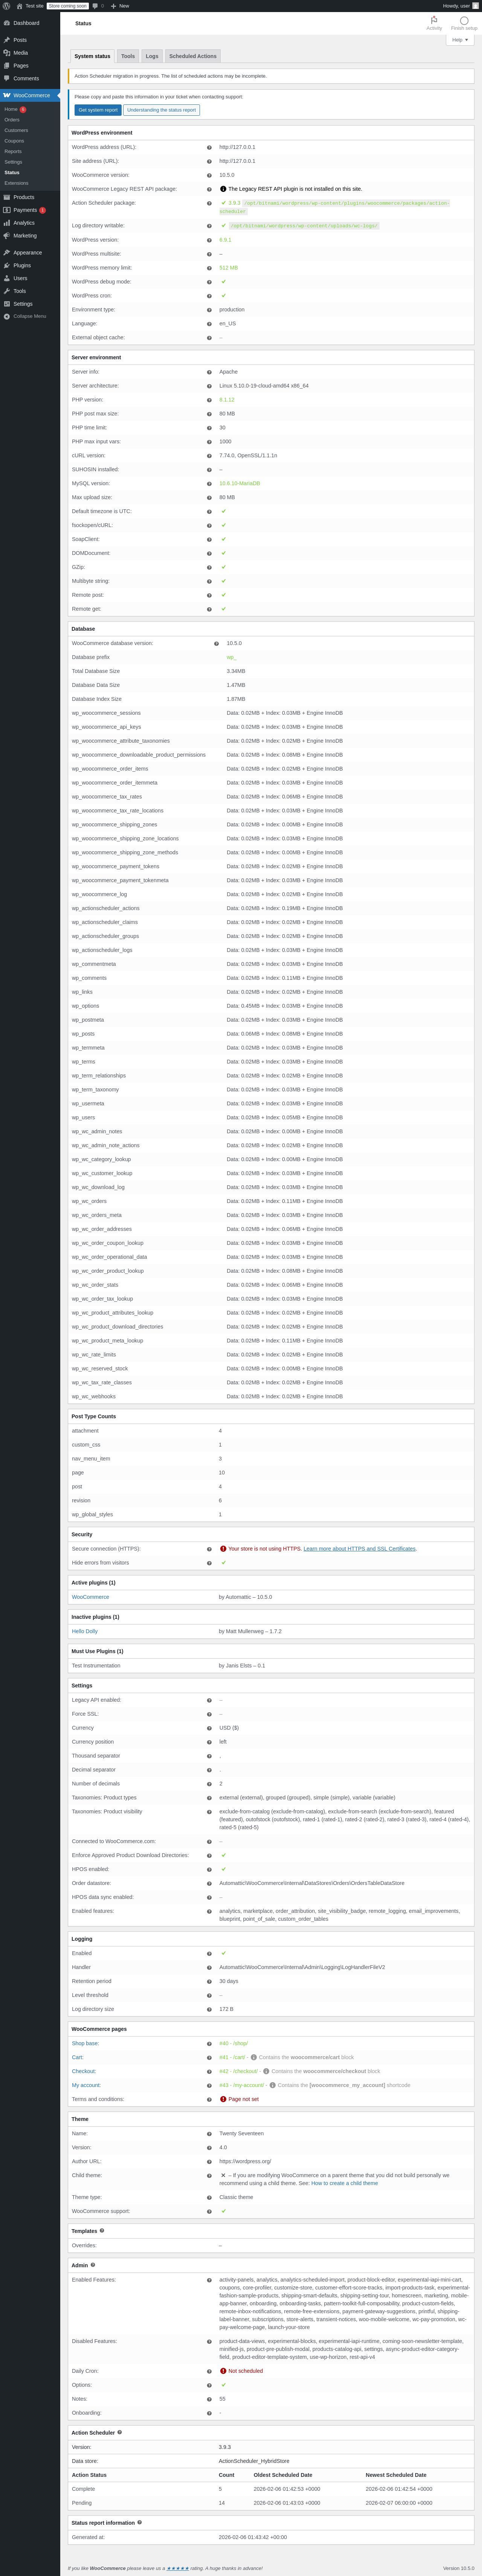Switch to the Scheduled Actions tab
482x2576 pixels.
[192, 56]
